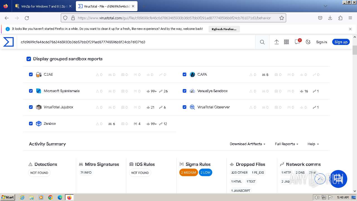This screenshot has width=357, height=201.
Task: Toggle dark mode moon icon
Action: [308, 42]
